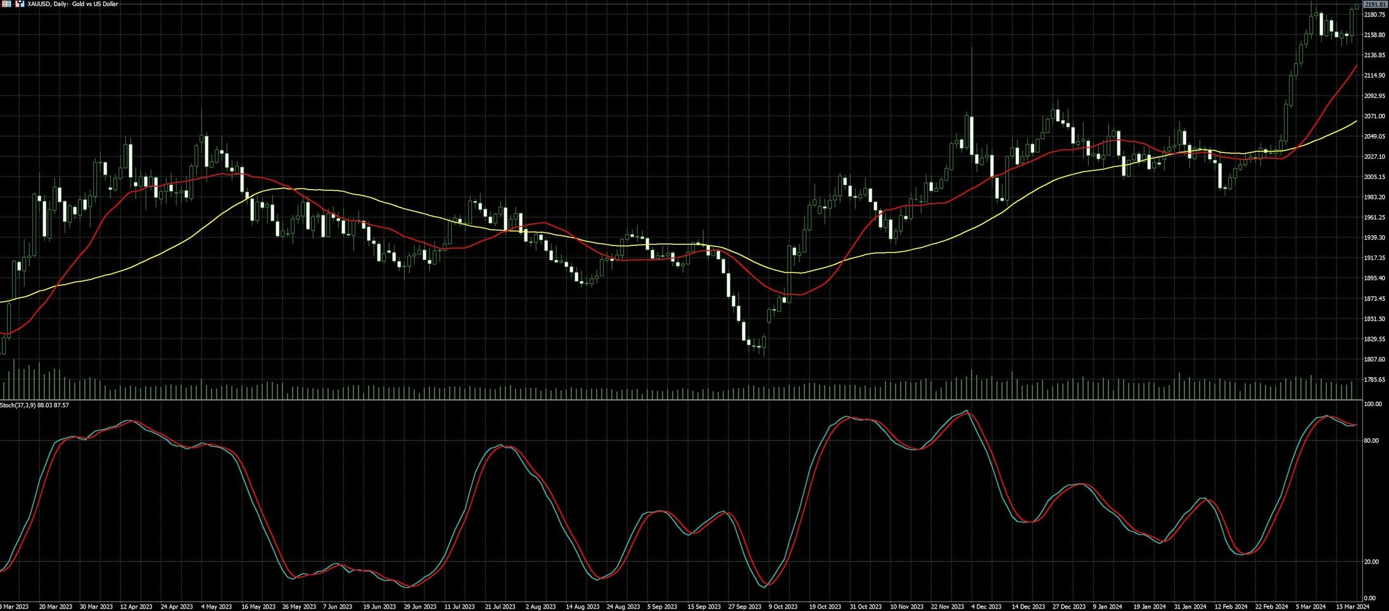1389x611 pixels.
Task: Select the current price tag 2191.81
Action: point(1375,4)
